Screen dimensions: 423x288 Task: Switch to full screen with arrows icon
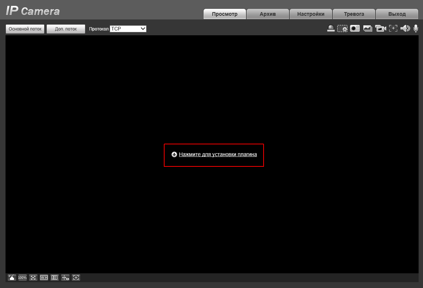click(33, 277)
